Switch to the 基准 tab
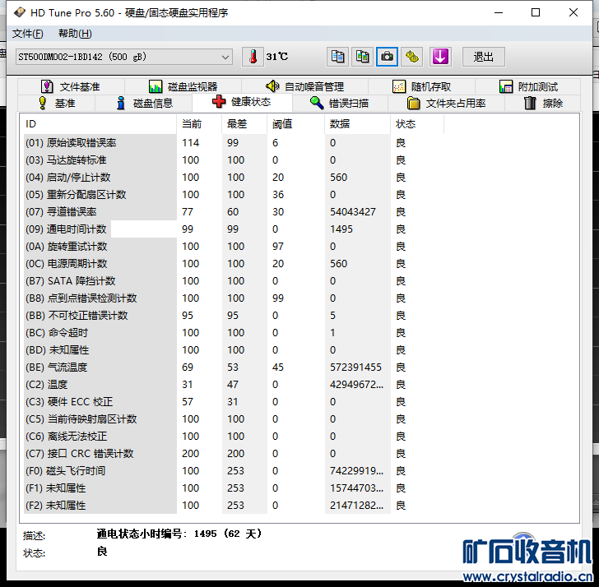The height and width of the screenshot is (587, 599). [x=57, y=103]
